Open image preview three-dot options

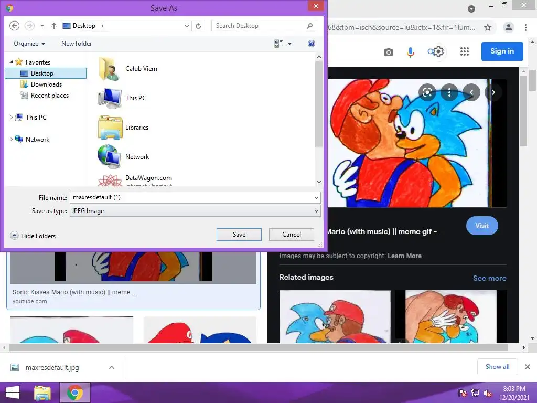(449, 92)
